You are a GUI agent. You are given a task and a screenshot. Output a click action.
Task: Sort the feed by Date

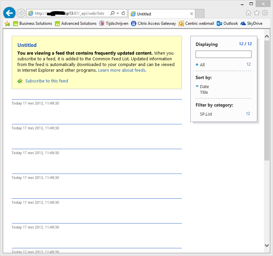point(204,86)
